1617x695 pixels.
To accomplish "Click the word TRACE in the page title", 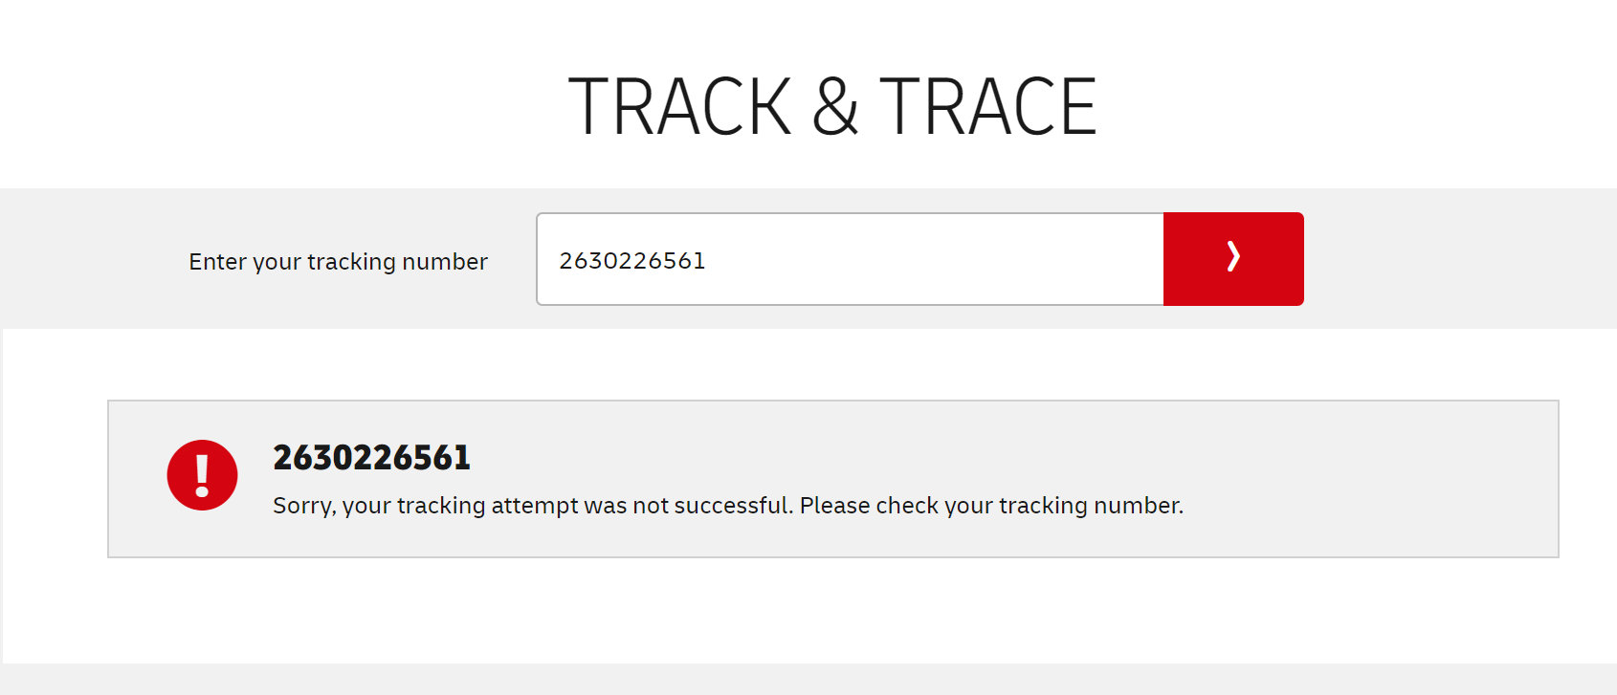I will coord(987,107).
